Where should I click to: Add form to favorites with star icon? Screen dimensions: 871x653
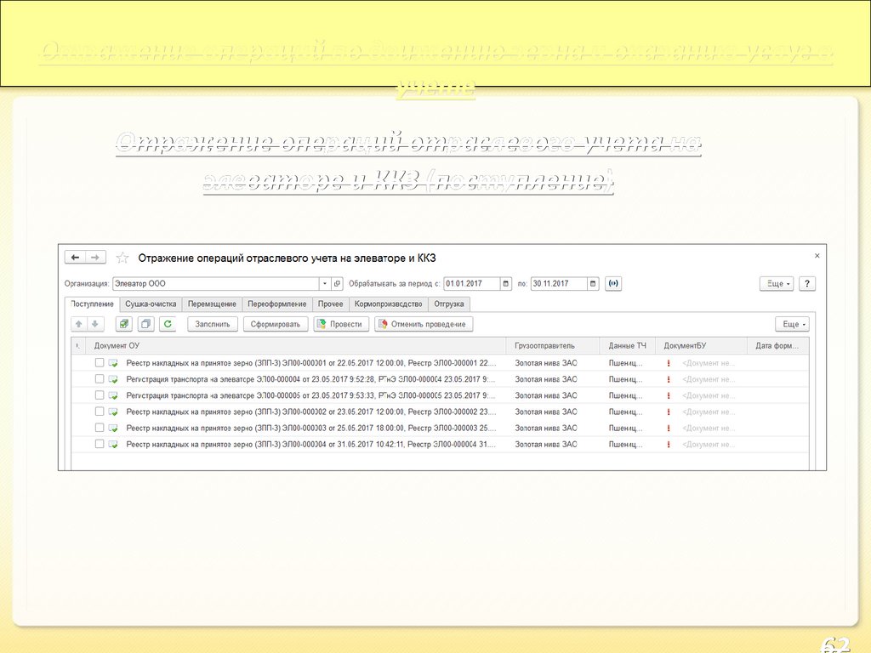[122, 258]
